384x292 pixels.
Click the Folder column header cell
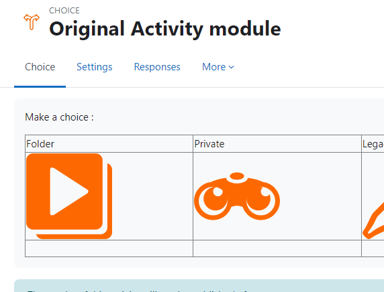click(x=109, y=144)
